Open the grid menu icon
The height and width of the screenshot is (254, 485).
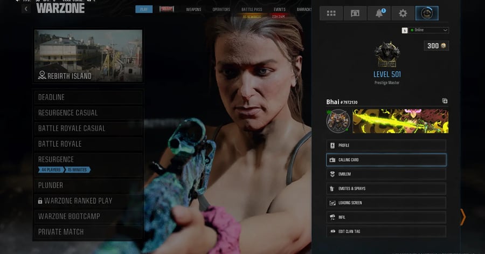(331, 13)
